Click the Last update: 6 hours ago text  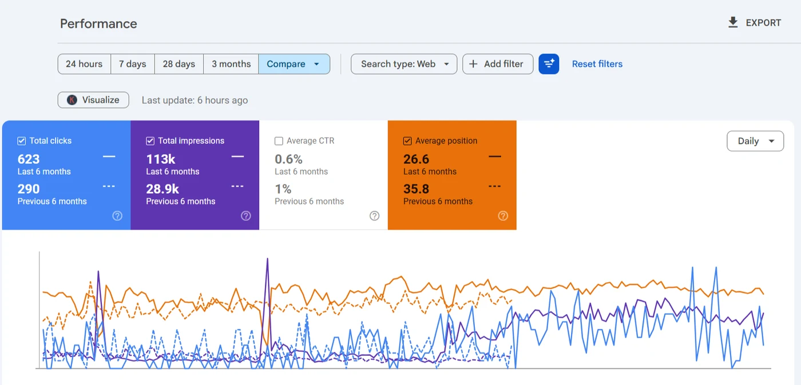coord(195,101)
